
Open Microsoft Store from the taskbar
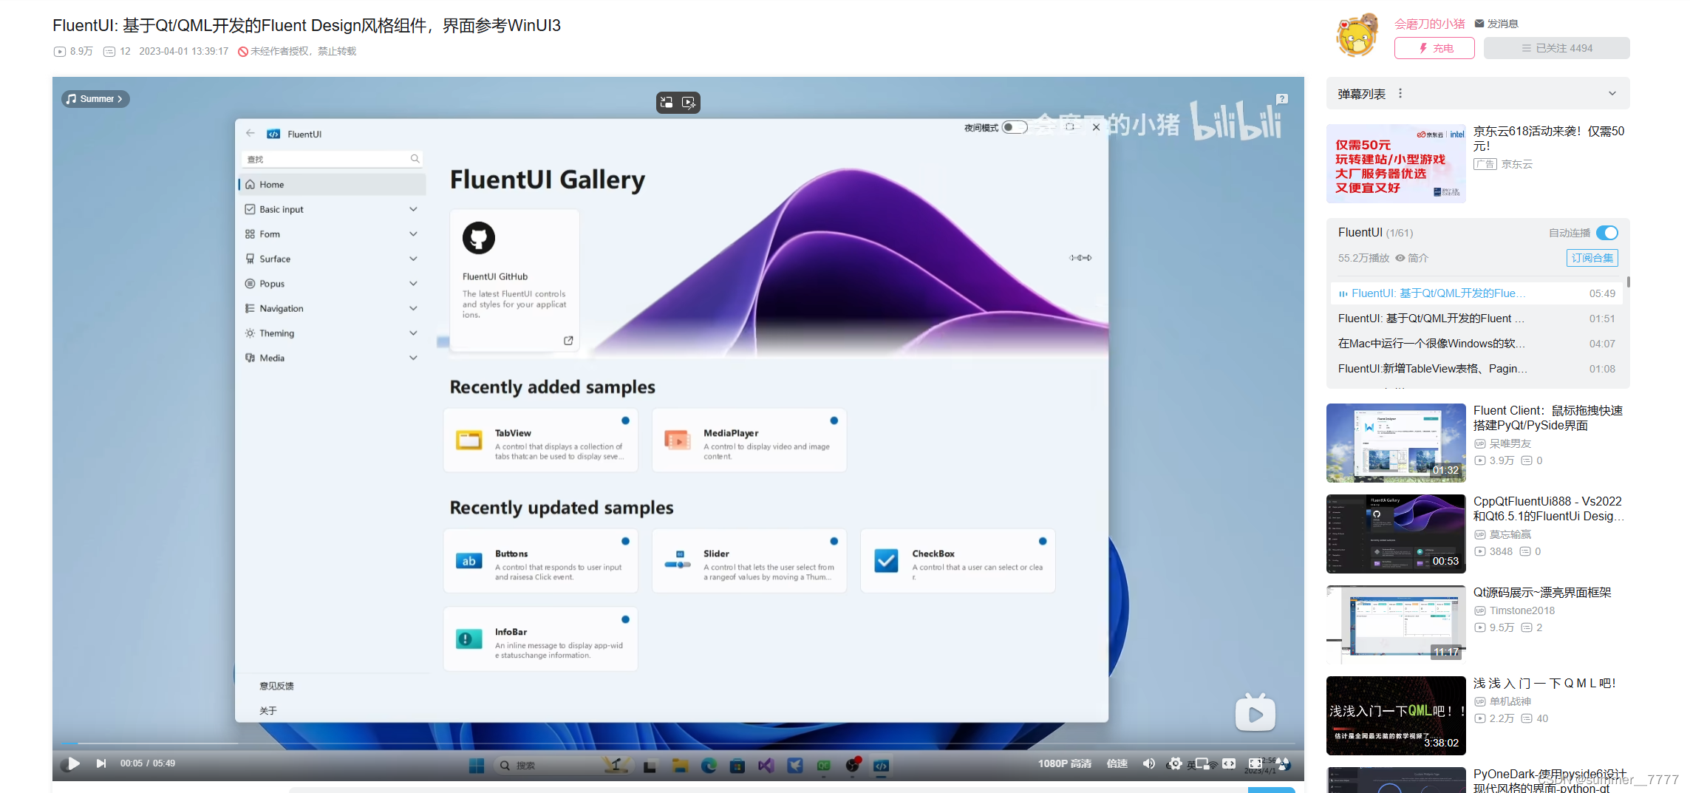tap(737, 766)
